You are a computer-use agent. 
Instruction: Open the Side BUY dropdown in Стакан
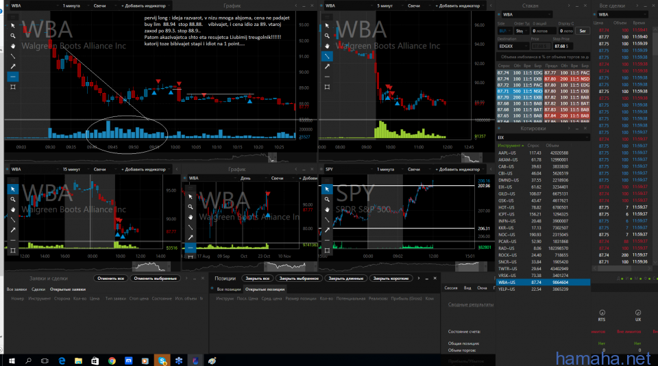click(x=505, y=31)
